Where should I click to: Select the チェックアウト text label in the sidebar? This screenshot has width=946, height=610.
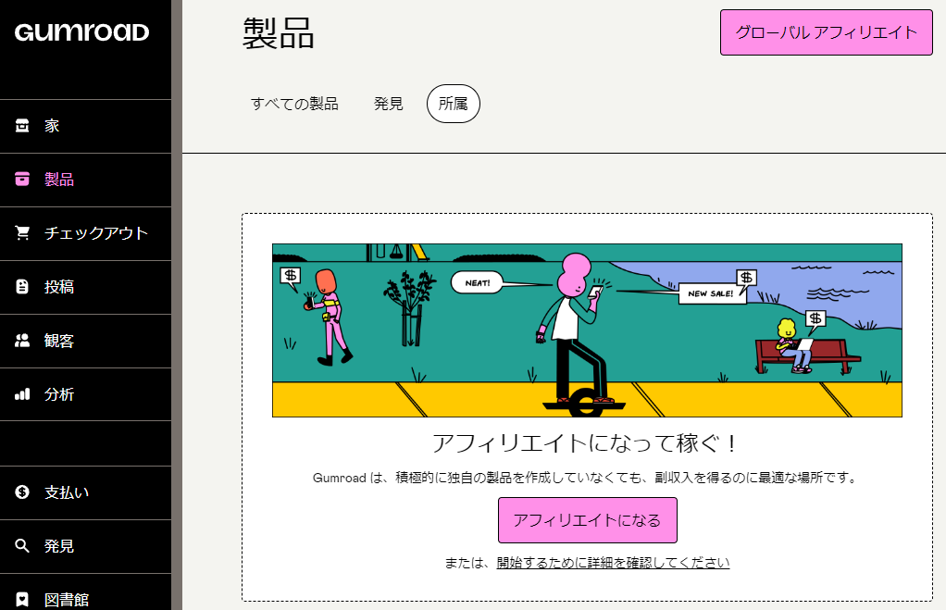96,233
